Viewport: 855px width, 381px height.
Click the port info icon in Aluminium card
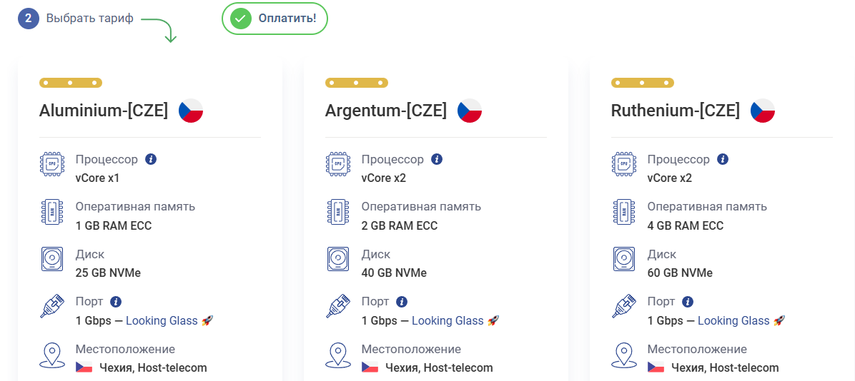[x=116, y=302]
